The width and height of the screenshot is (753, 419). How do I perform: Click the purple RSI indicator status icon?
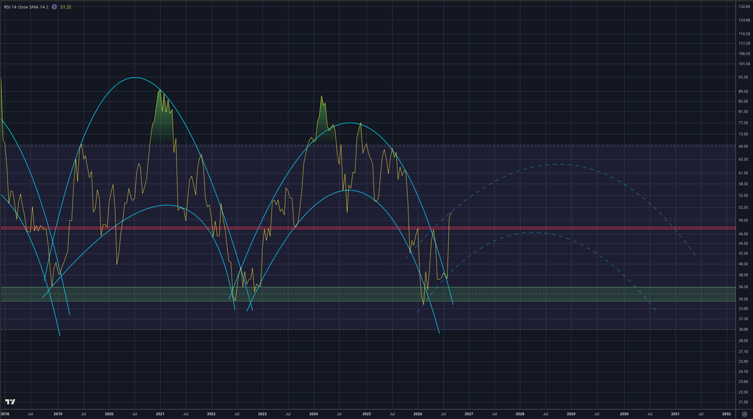55,6
